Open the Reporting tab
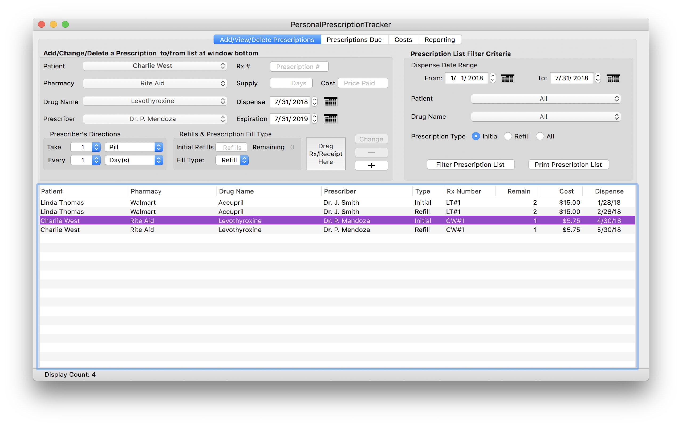Viewport: 682px width, 426px height. coord(440,40)
